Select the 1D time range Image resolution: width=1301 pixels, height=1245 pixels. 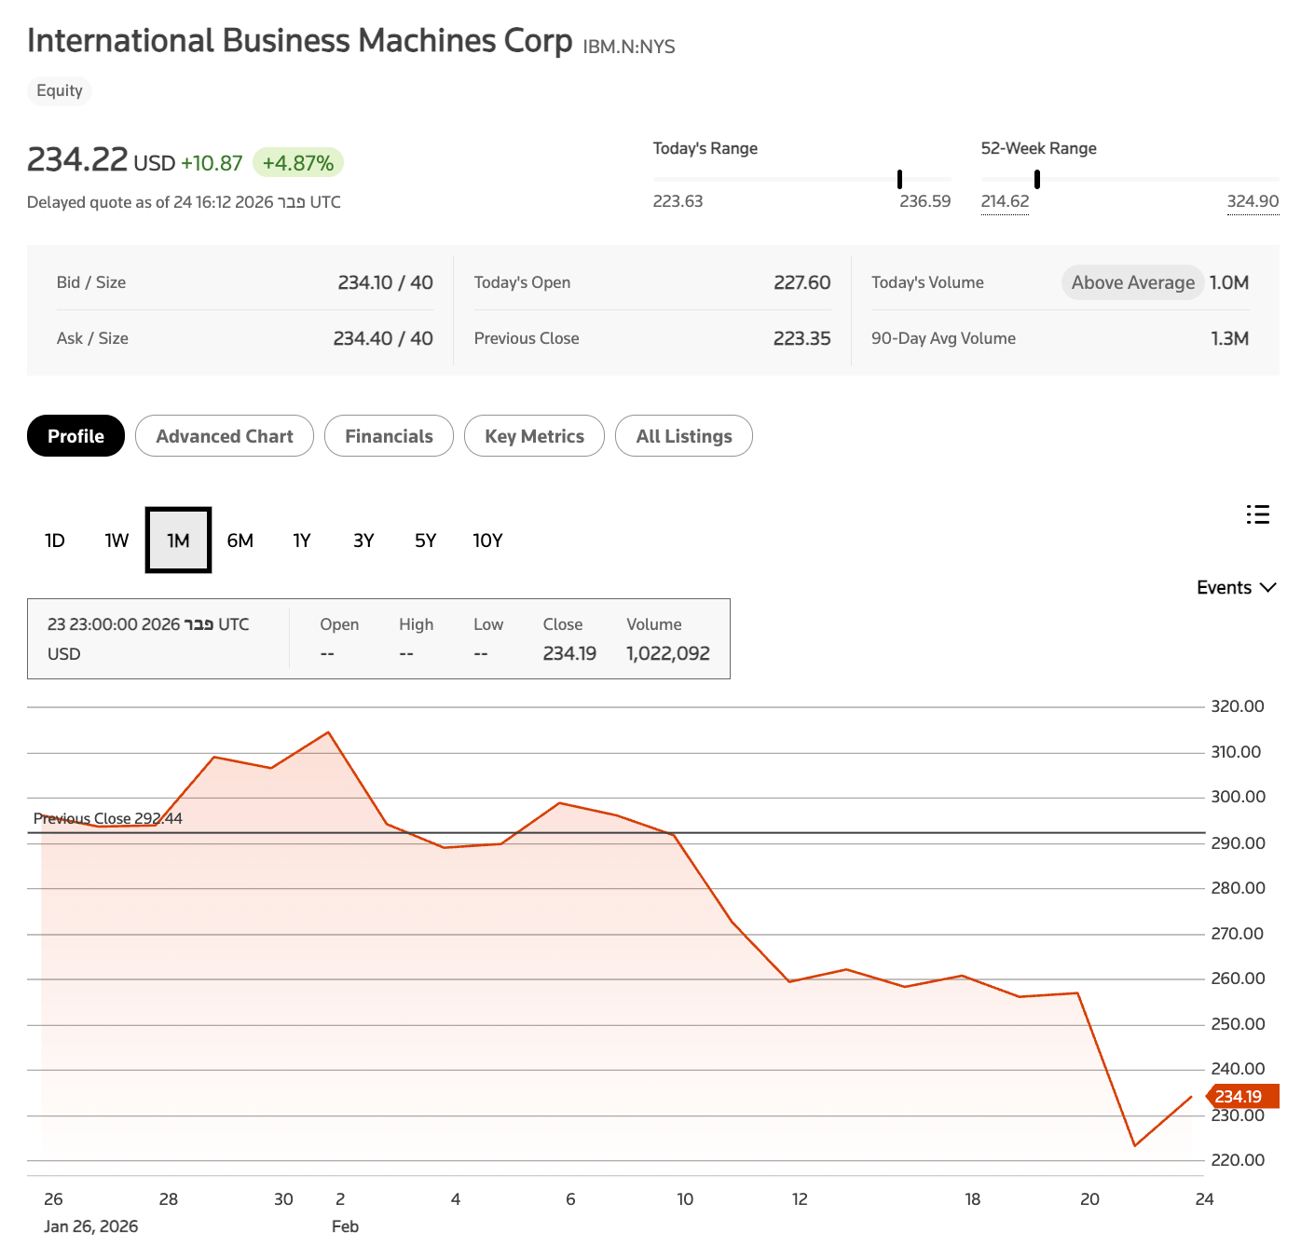coord(55,540)
